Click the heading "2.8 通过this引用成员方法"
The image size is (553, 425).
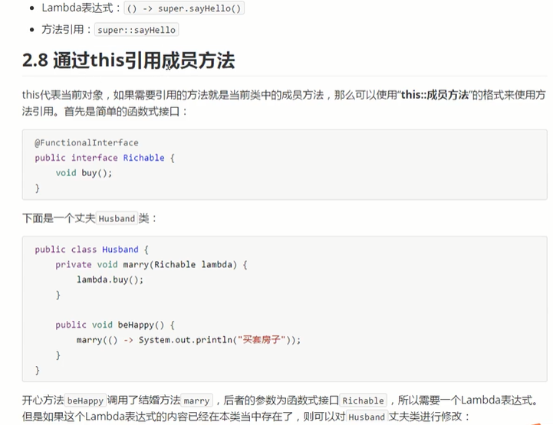pos(129,60)
